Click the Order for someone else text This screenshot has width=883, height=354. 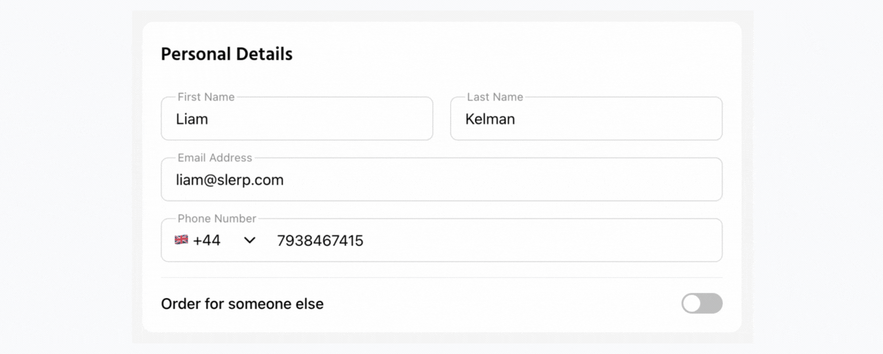(242, 303)
